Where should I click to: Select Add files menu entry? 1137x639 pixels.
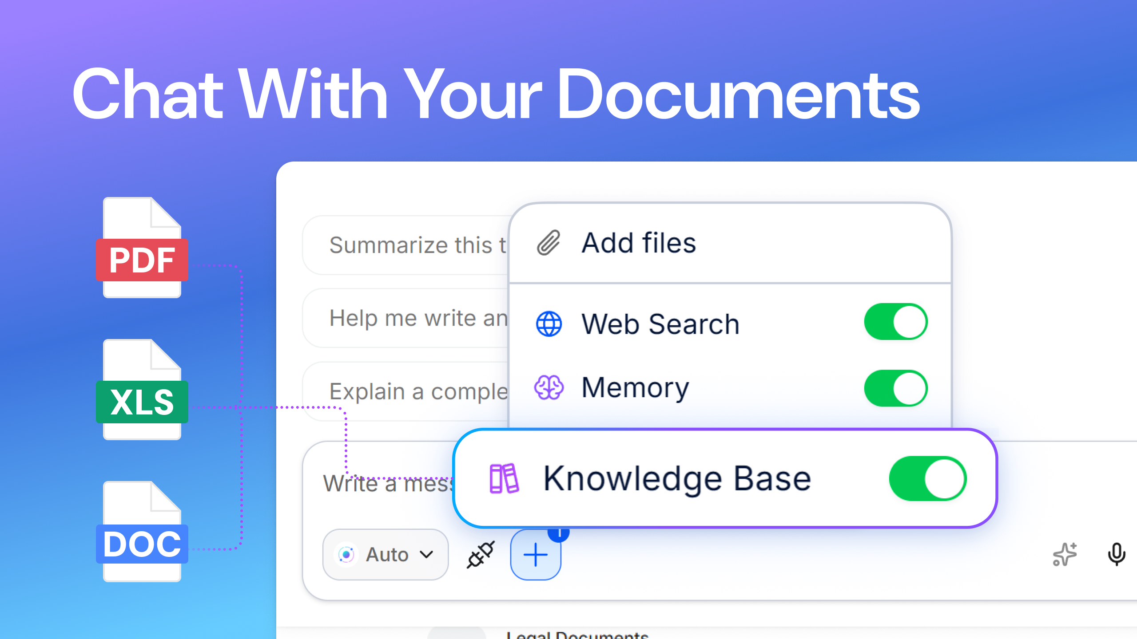(729, 243)
